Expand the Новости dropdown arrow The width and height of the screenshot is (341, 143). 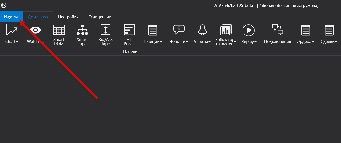pos(188,42)
